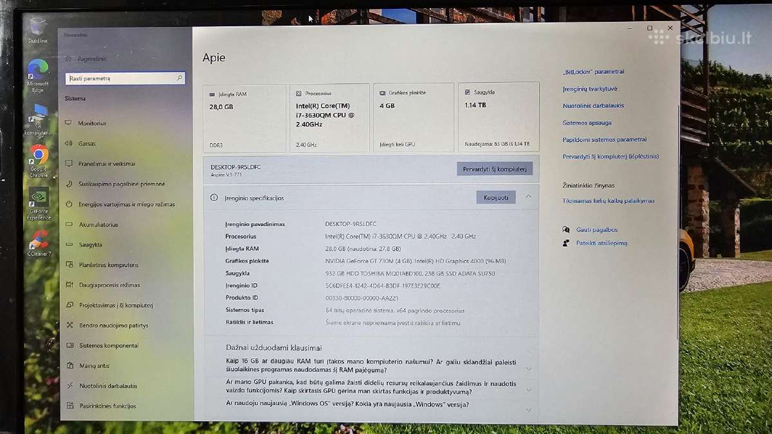The width and height of the screenshot is (772, 434).
Task: Click the Įdiegta RAM 28,0 GB card
Action: click(244, 118)
